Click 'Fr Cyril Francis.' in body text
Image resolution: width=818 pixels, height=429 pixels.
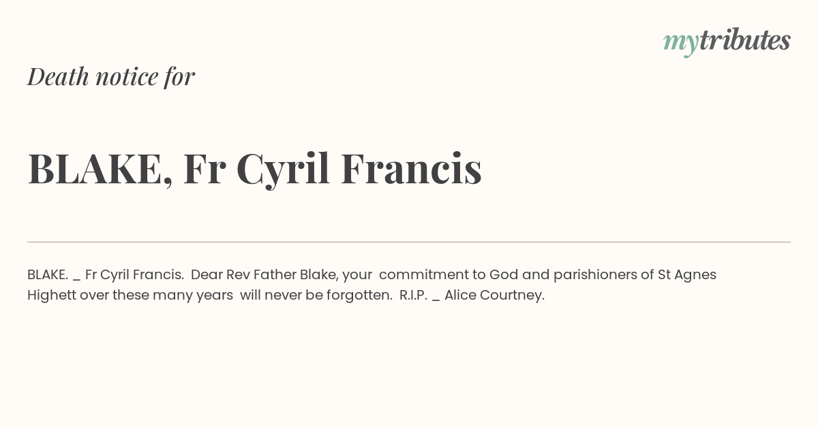pos(135,275)
